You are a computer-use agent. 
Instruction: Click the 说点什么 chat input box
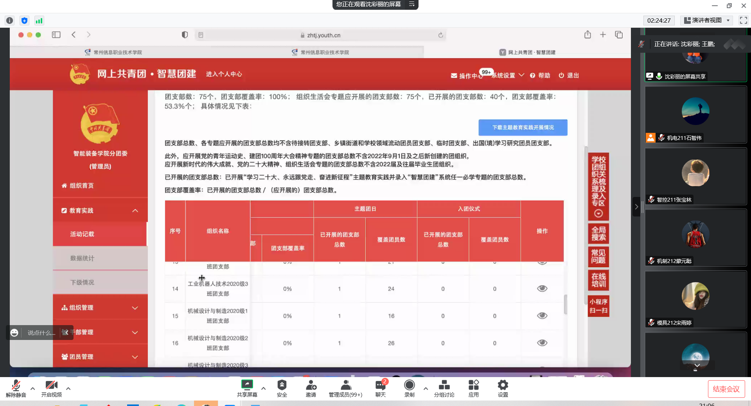[41, 333]
